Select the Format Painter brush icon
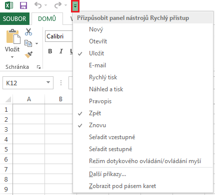This screenshot has height=195, width=215. coord(28,55)
